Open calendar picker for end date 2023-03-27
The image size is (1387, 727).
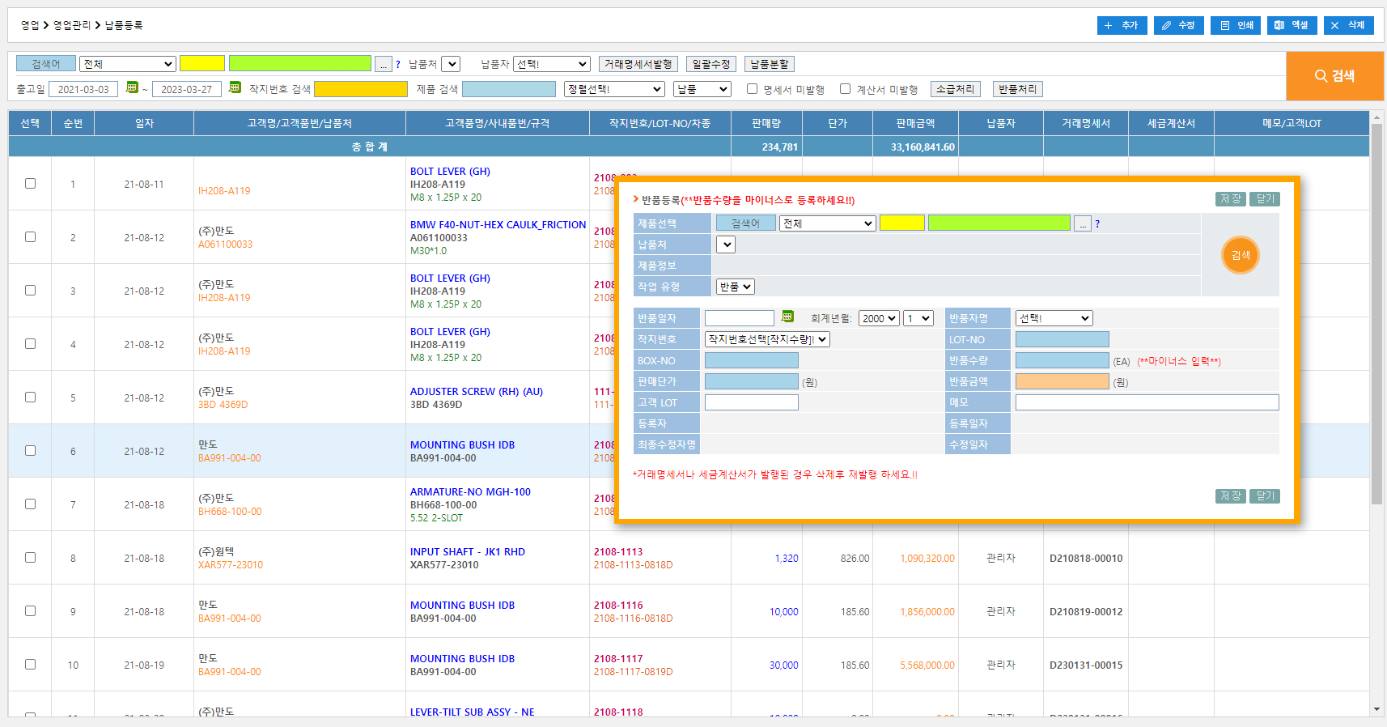235,87
